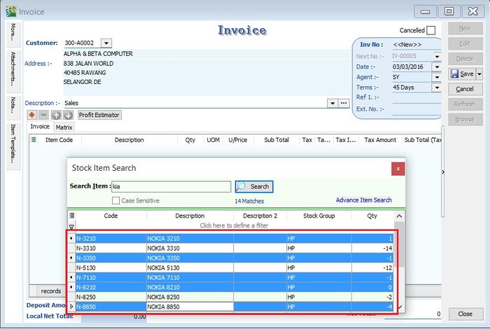This screenshot has height=329, width=490.
Task: Expand the Agent dropdown list
Action: (436, 77)
